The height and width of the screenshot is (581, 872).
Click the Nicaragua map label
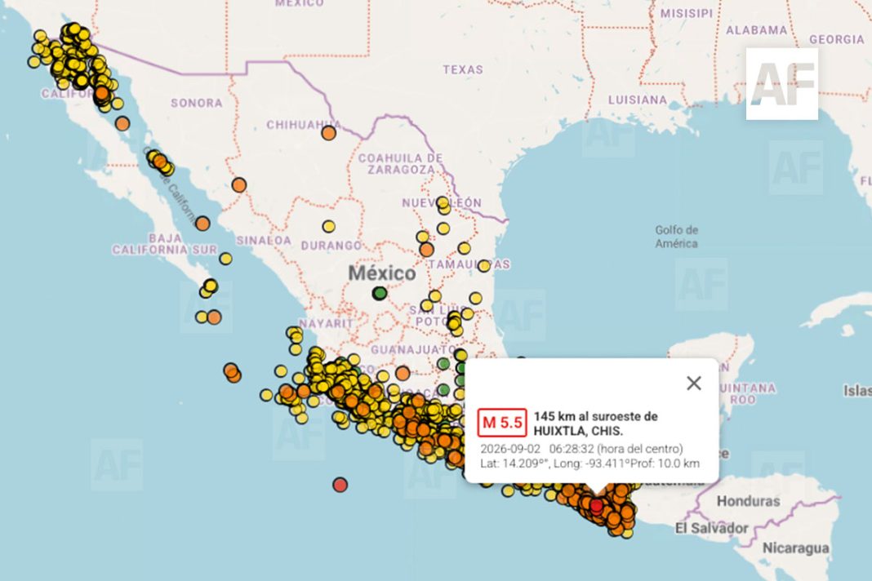795,548
